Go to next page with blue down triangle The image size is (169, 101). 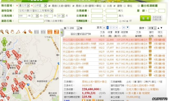pos(128,28)
